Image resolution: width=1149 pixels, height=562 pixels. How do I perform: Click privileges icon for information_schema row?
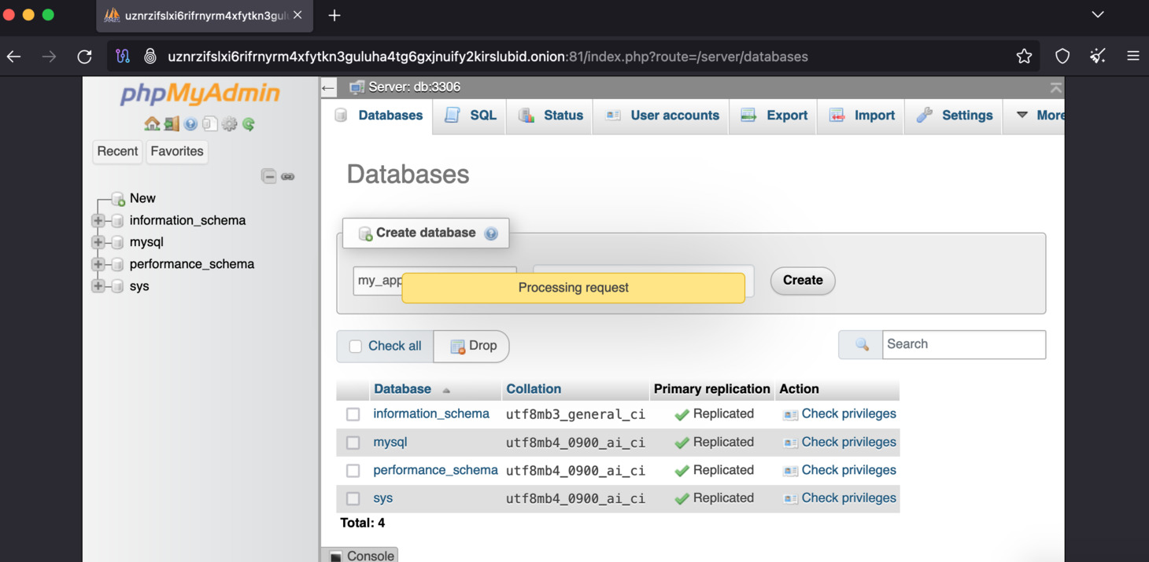pyautogui.click(x=790, y=415)
